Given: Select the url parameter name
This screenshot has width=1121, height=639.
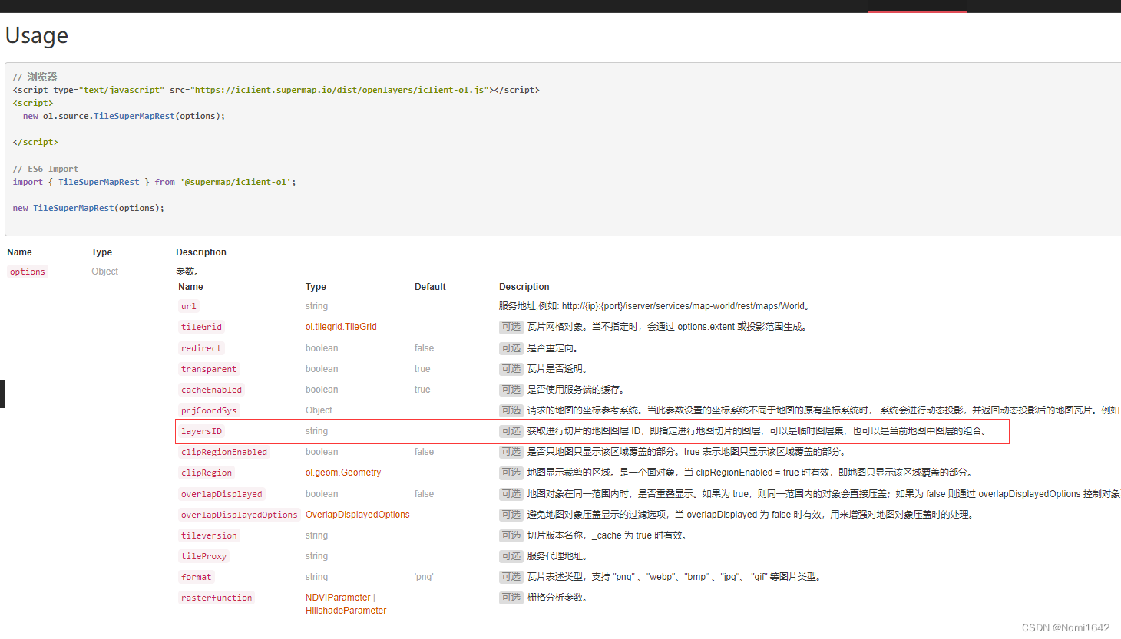Looking at the screenshot, I should coord(189,306).
